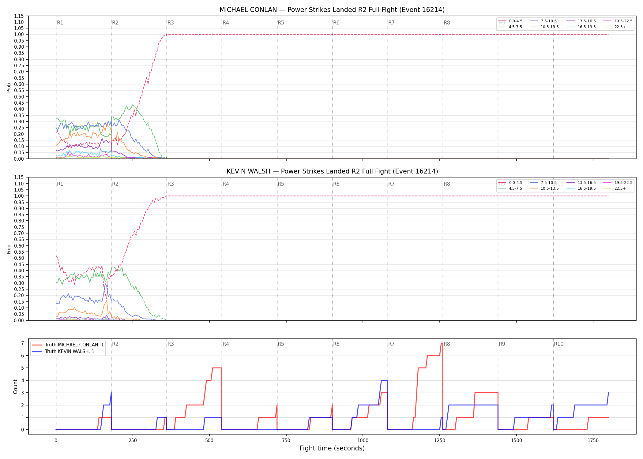Click '16.5-19.5' legend entry in Conlan chart
Viewport: 643px width, 459px height.
[581, 27]
